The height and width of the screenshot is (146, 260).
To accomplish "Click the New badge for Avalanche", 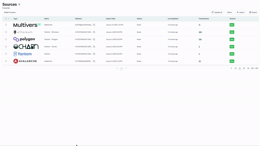I will [x=232, y=61].
